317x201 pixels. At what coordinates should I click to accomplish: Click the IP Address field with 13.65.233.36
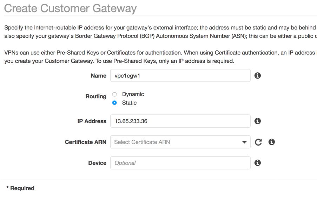click(180, 121)
